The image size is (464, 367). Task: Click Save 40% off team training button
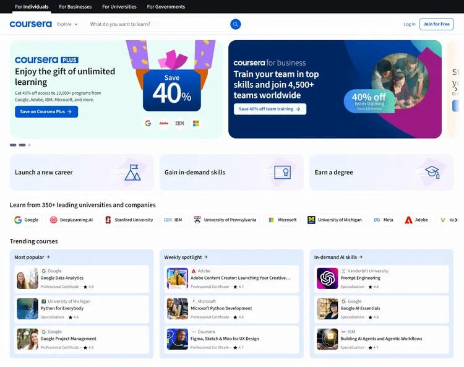pos(270,109)
